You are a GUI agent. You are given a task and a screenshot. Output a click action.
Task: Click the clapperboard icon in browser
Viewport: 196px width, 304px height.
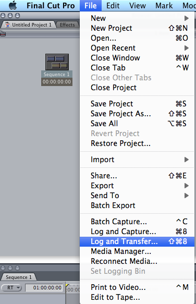coord(3,33)
